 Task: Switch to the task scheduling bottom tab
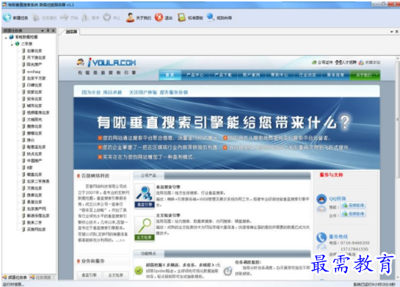tap(41, 277)
